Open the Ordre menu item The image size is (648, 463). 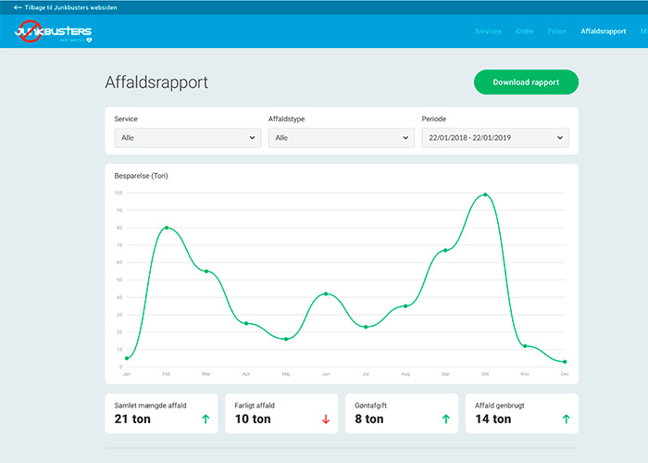tap(524, 31)
